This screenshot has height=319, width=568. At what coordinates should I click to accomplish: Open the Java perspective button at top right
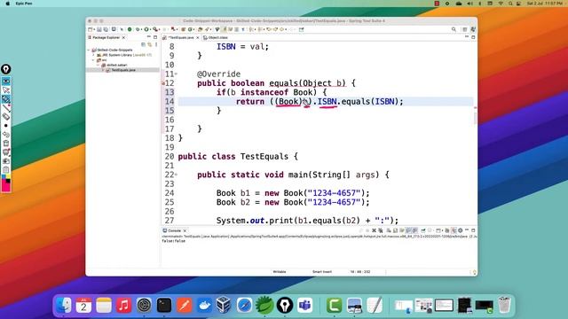pos(473,29)
